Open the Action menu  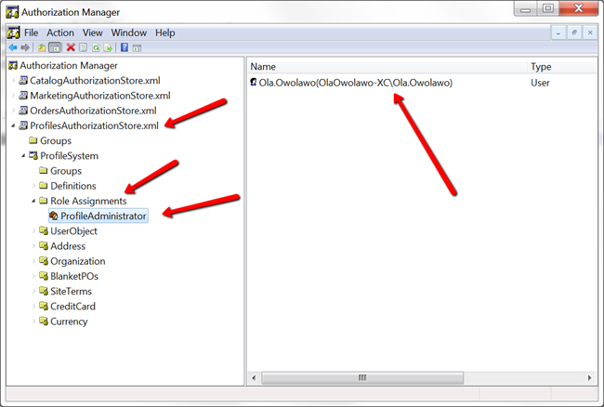pyautogui.click(x=60, y=33)
